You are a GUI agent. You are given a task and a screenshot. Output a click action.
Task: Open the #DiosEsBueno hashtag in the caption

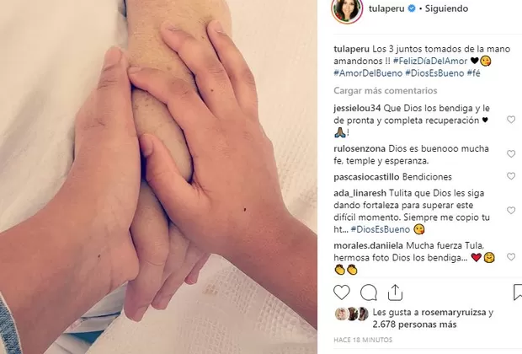click(434, 73)
